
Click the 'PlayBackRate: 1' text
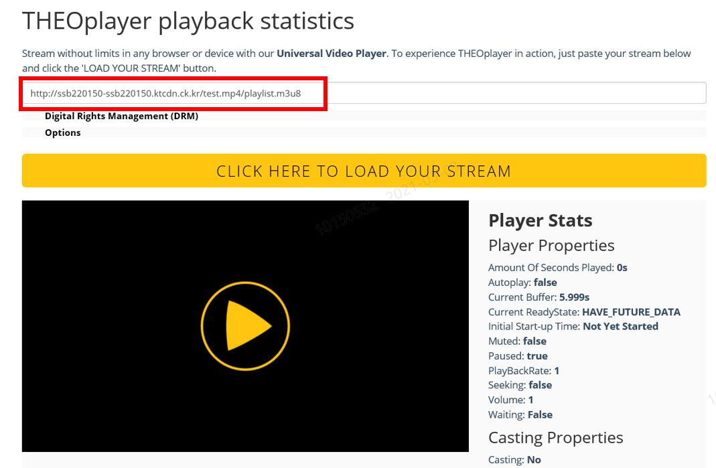(524, 370)
